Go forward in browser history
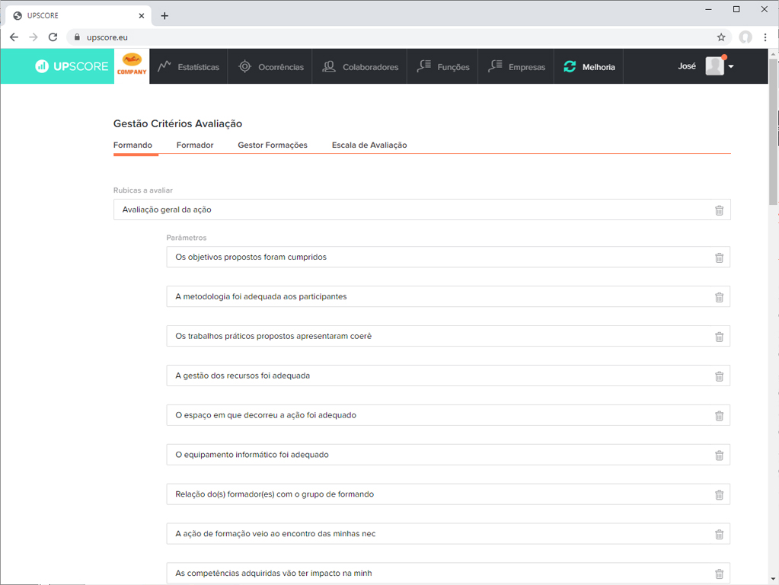 click(34, 37)
